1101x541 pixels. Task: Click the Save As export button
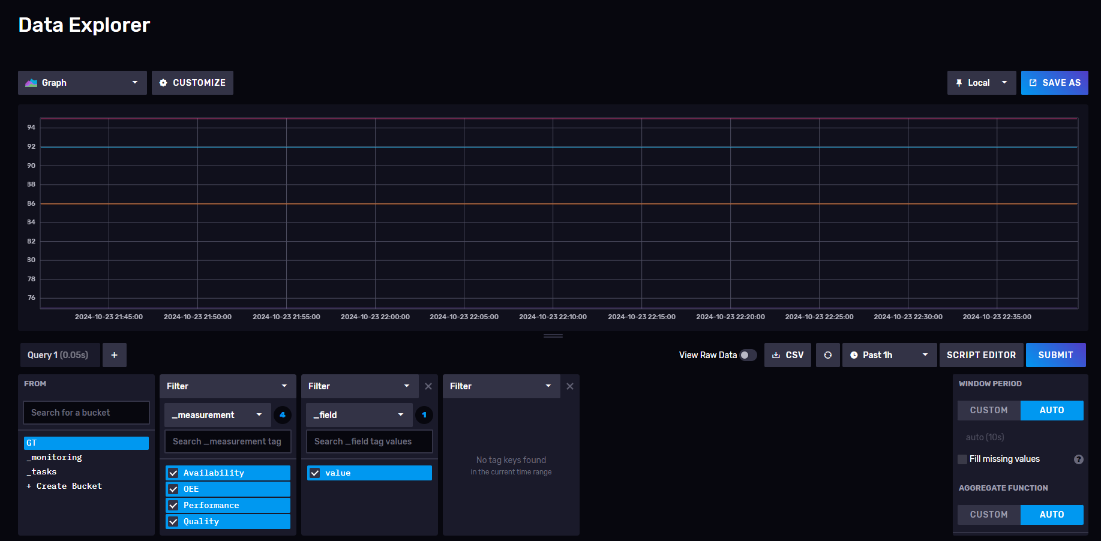point(1054,83)
